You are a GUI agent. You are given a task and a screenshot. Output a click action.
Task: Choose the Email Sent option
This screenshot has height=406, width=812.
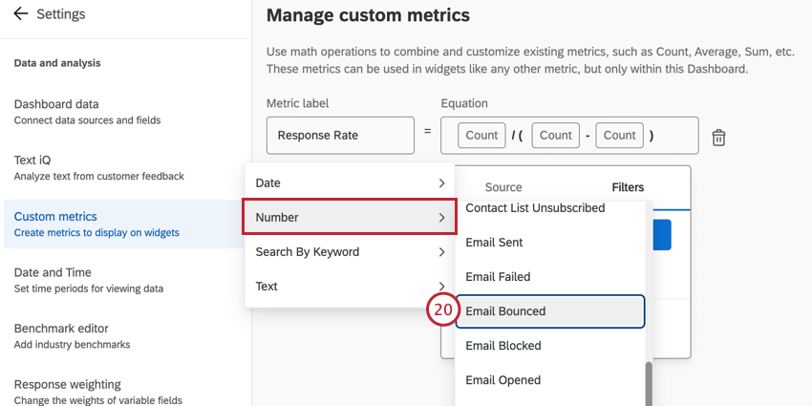point(549,243)
